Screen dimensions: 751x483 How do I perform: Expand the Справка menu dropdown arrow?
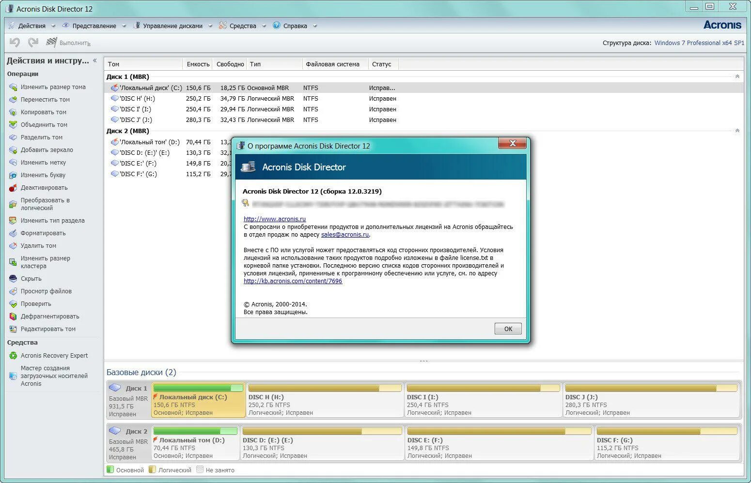[x=315, y=26]
